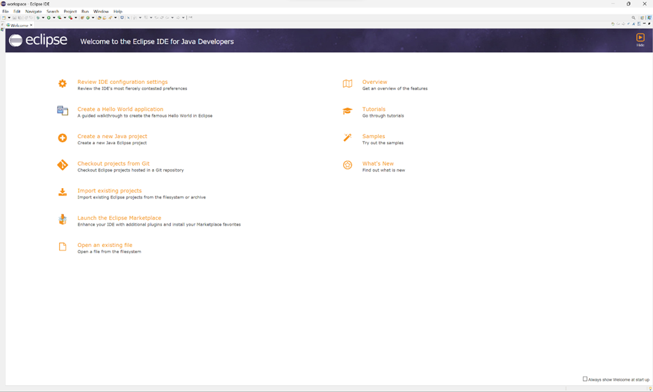This screenshot has width=653, height=392.
Task: Click the Save All toolbar icon
Action: [19, 17]
